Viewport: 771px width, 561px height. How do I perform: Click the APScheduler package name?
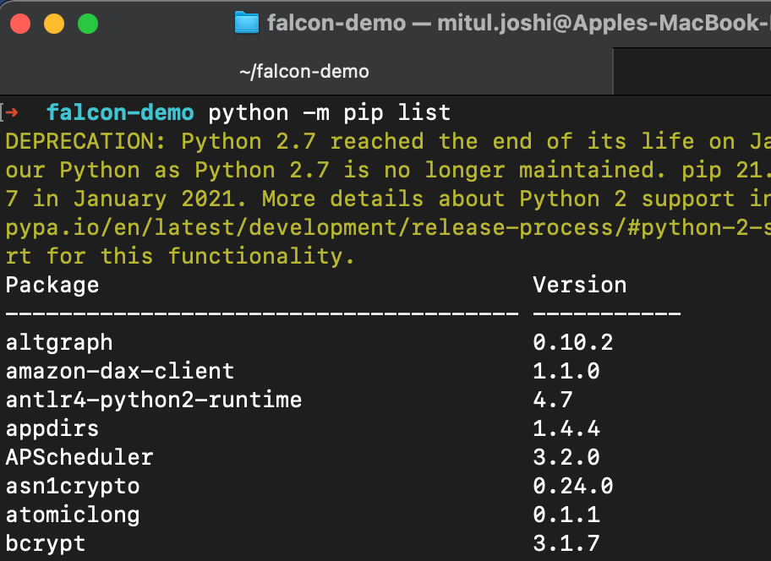pyautogui.click(x=79, y=457)
